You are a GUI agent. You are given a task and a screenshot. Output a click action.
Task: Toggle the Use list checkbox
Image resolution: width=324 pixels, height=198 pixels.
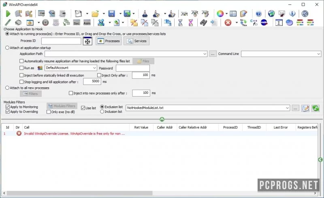click(83, 108)
